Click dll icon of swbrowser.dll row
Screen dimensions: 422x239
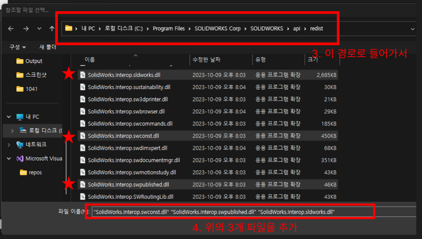pos(83,111)
